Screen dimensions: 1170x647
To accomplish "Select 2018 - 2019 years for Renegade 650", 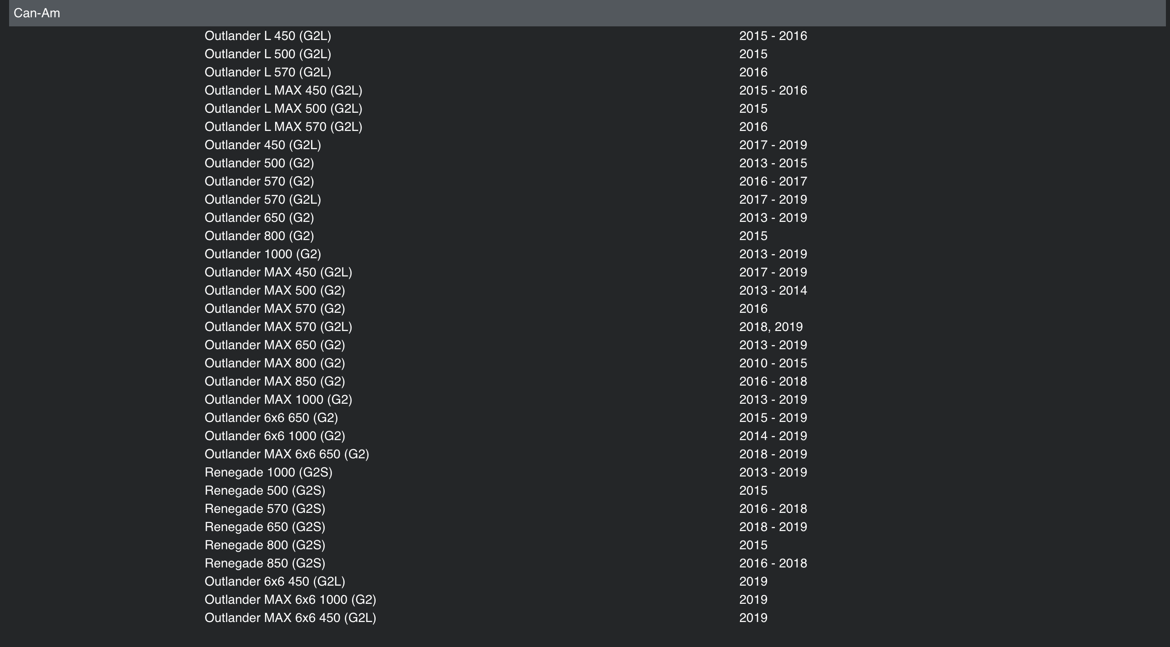I will 773,527.
